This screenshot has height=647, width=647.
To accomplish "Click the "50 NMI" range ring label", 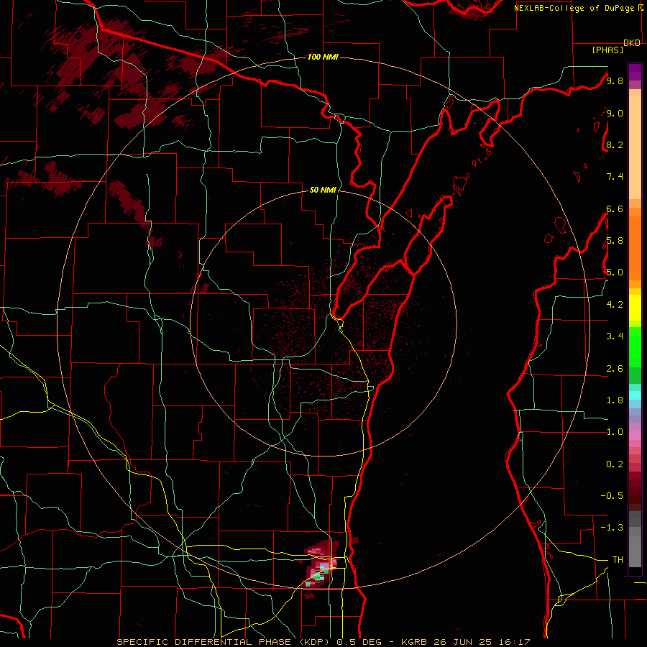I will (x=323, y=190).
